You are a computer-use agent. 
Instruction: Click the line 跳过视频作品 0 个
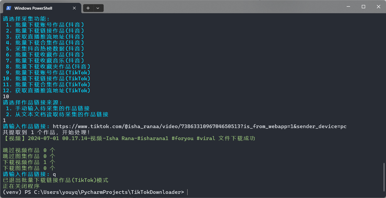[29, 150]
